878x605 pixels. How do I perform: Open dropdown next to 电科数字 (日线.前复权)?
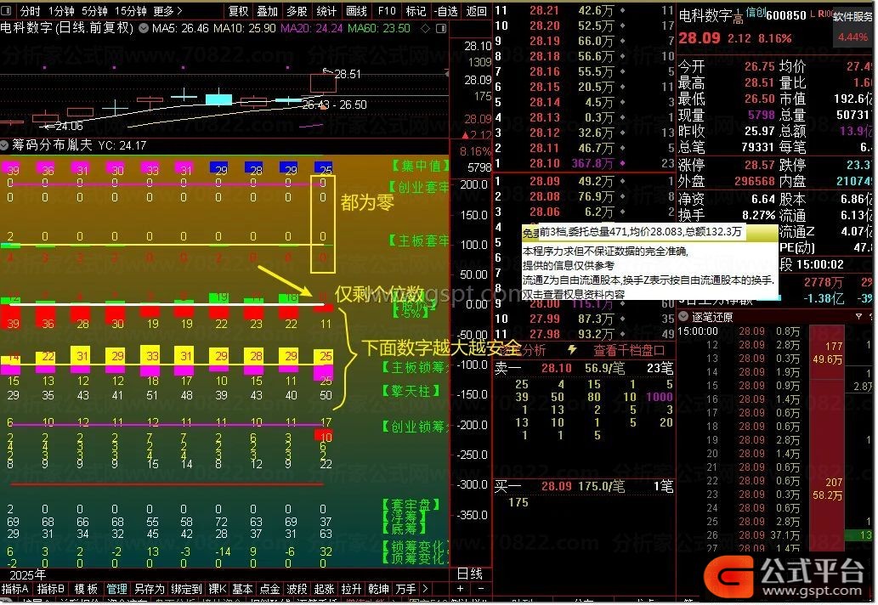coord(144,28)
